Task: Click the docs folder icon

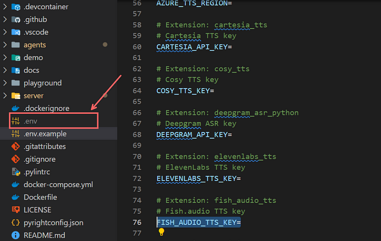Action: pyautogui.click(x=16, y=70)
